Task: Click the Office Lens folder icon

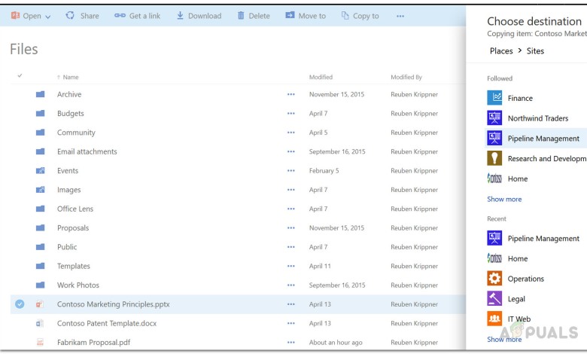Action: point(40,209)
